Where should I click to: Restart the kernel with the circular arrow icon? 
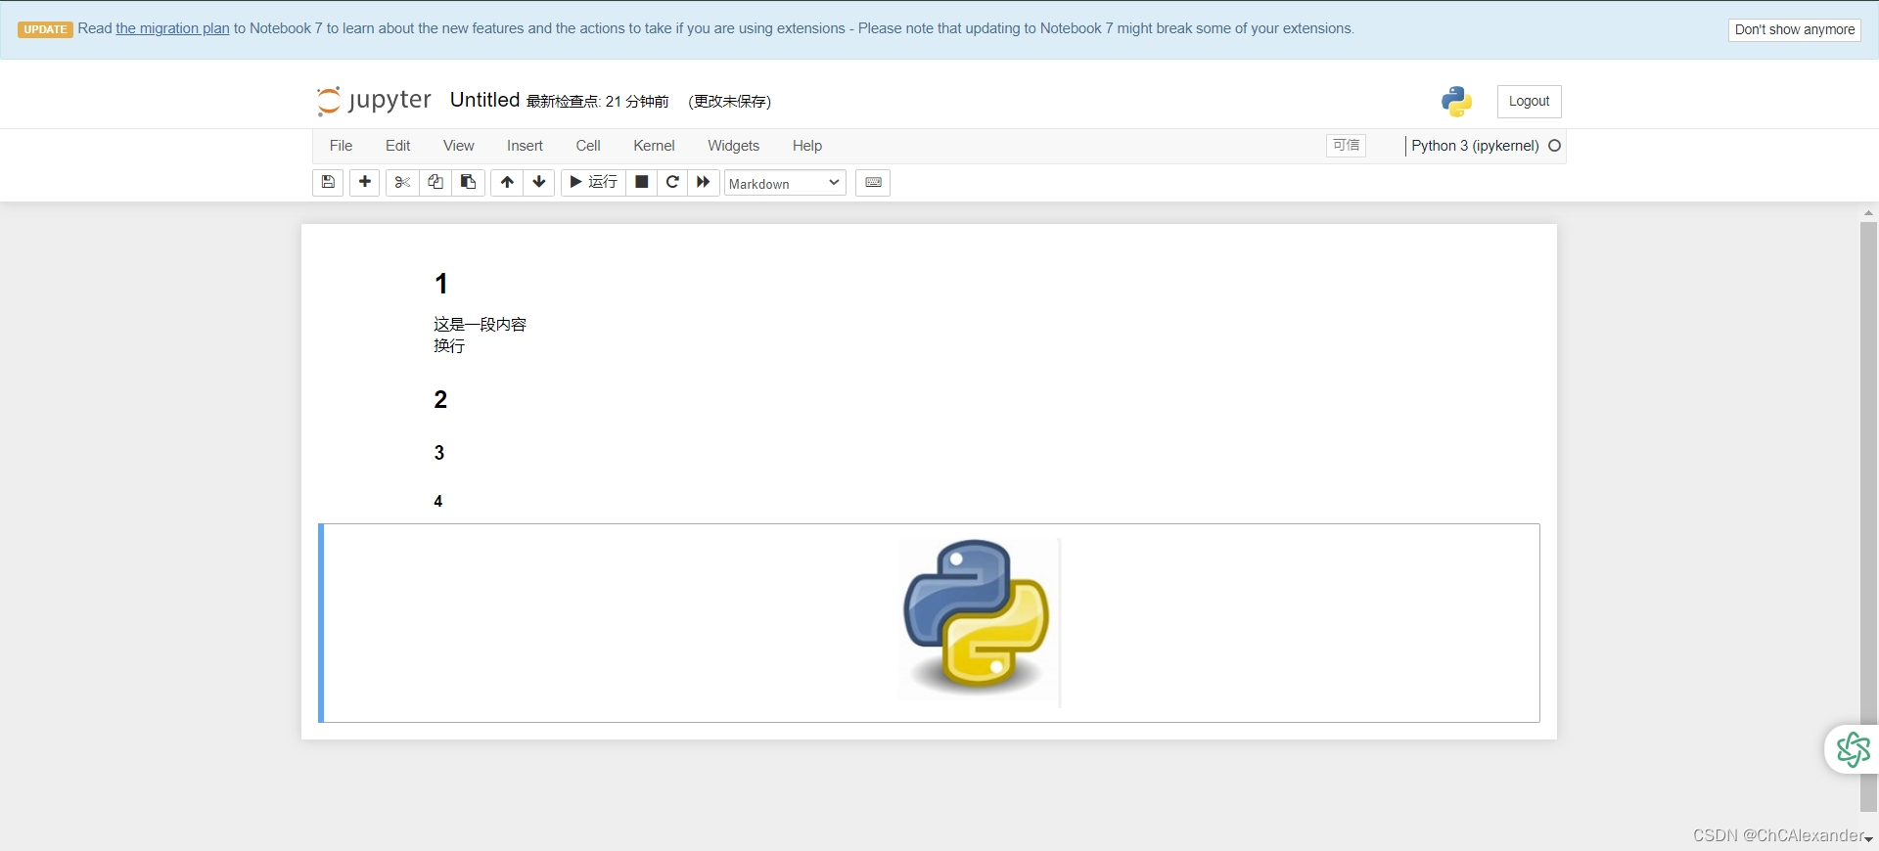coord(672,183)
